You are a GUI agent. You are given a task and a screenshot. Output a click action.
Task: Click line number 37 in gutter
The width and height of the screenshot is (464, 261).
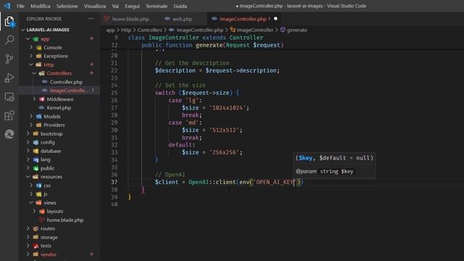point(115,182)
